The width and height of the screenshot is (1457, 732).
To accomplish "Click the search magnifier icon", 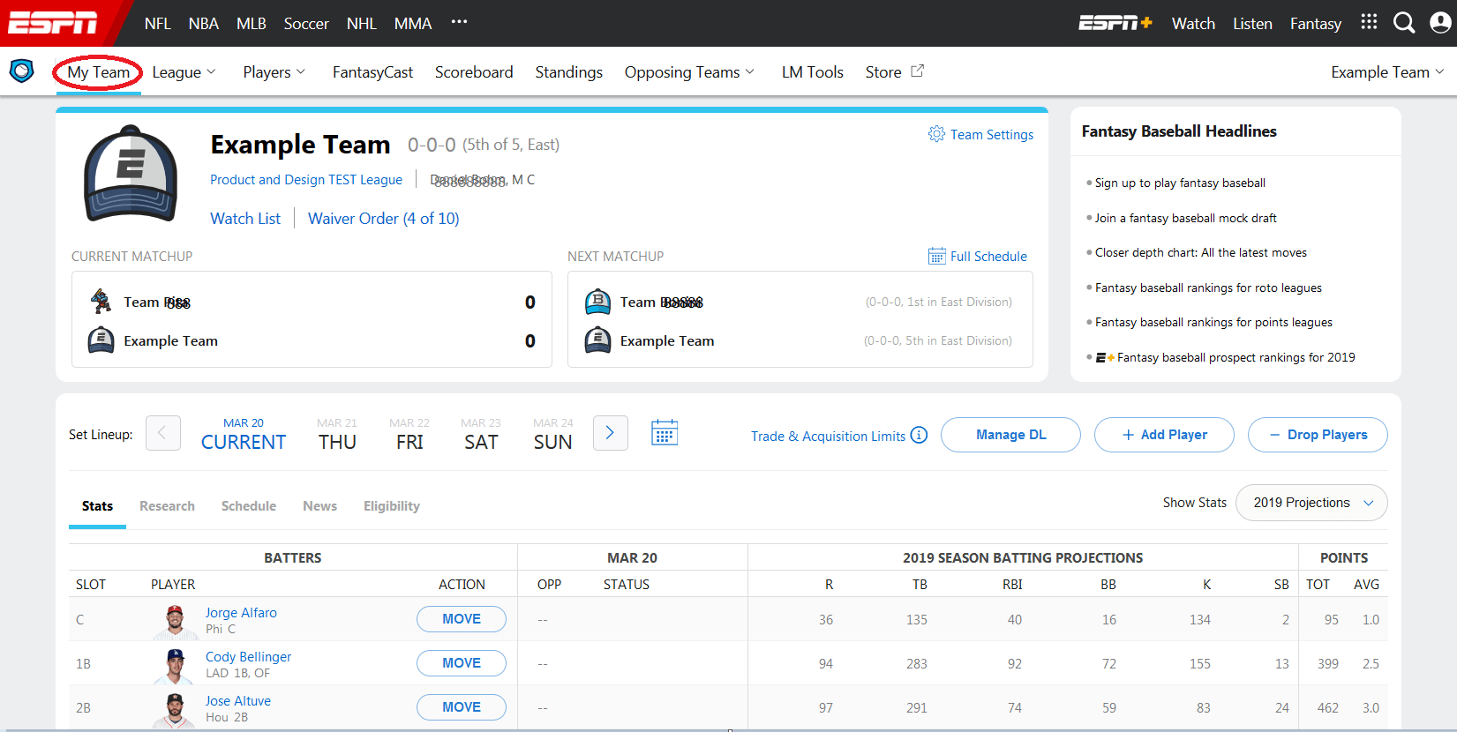I will 1404,23.
